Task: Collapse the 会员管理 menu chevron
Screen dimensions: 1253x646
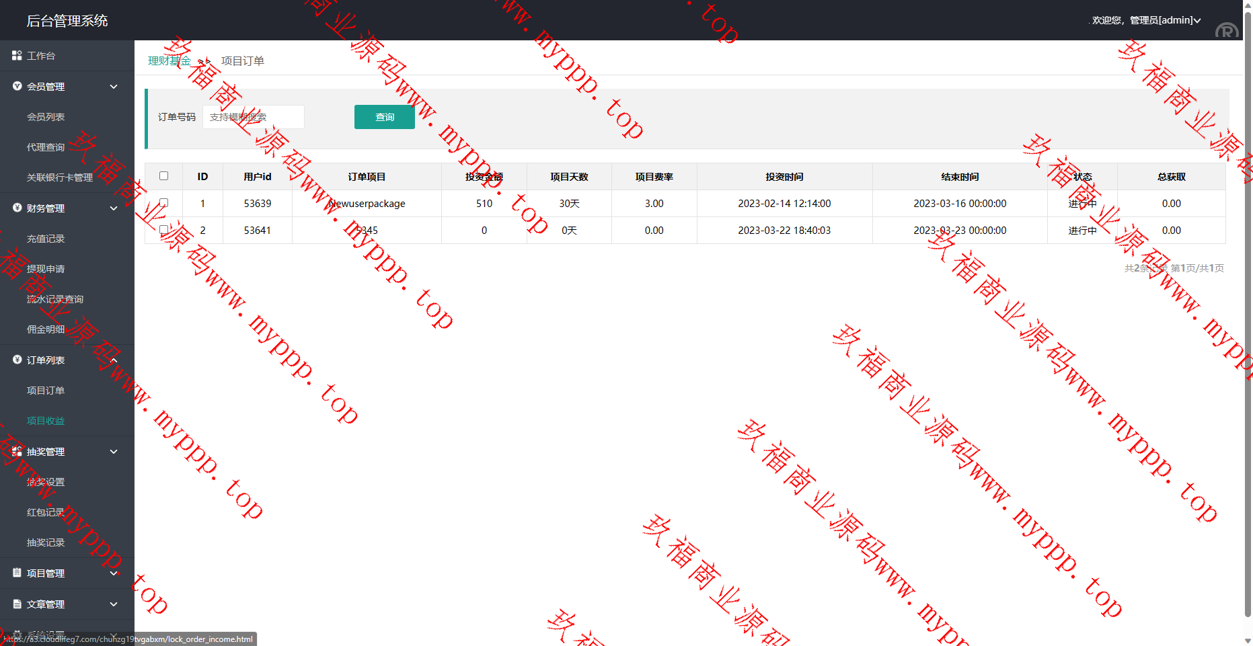Action: click(114, 87)
